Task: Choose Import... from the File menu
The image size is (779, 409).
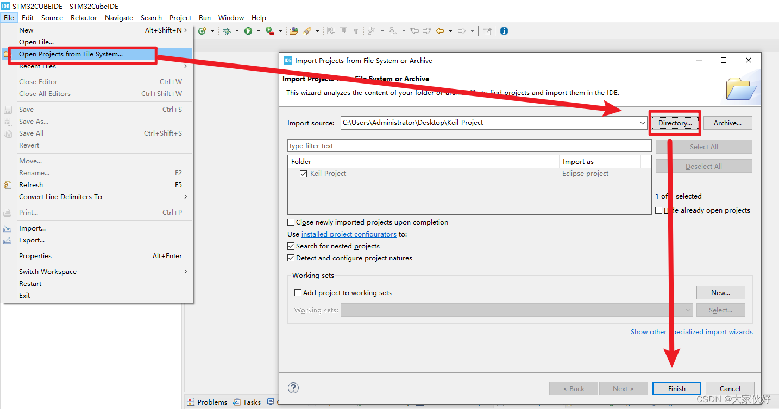Action: [x=97, y=228]
